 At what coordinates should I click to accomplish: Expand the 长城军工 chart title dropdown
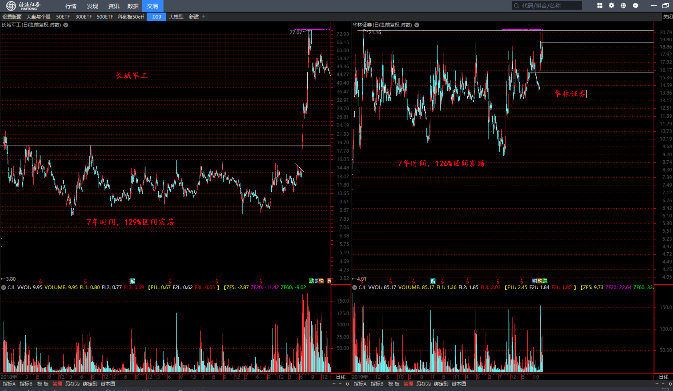pos(66,25)
